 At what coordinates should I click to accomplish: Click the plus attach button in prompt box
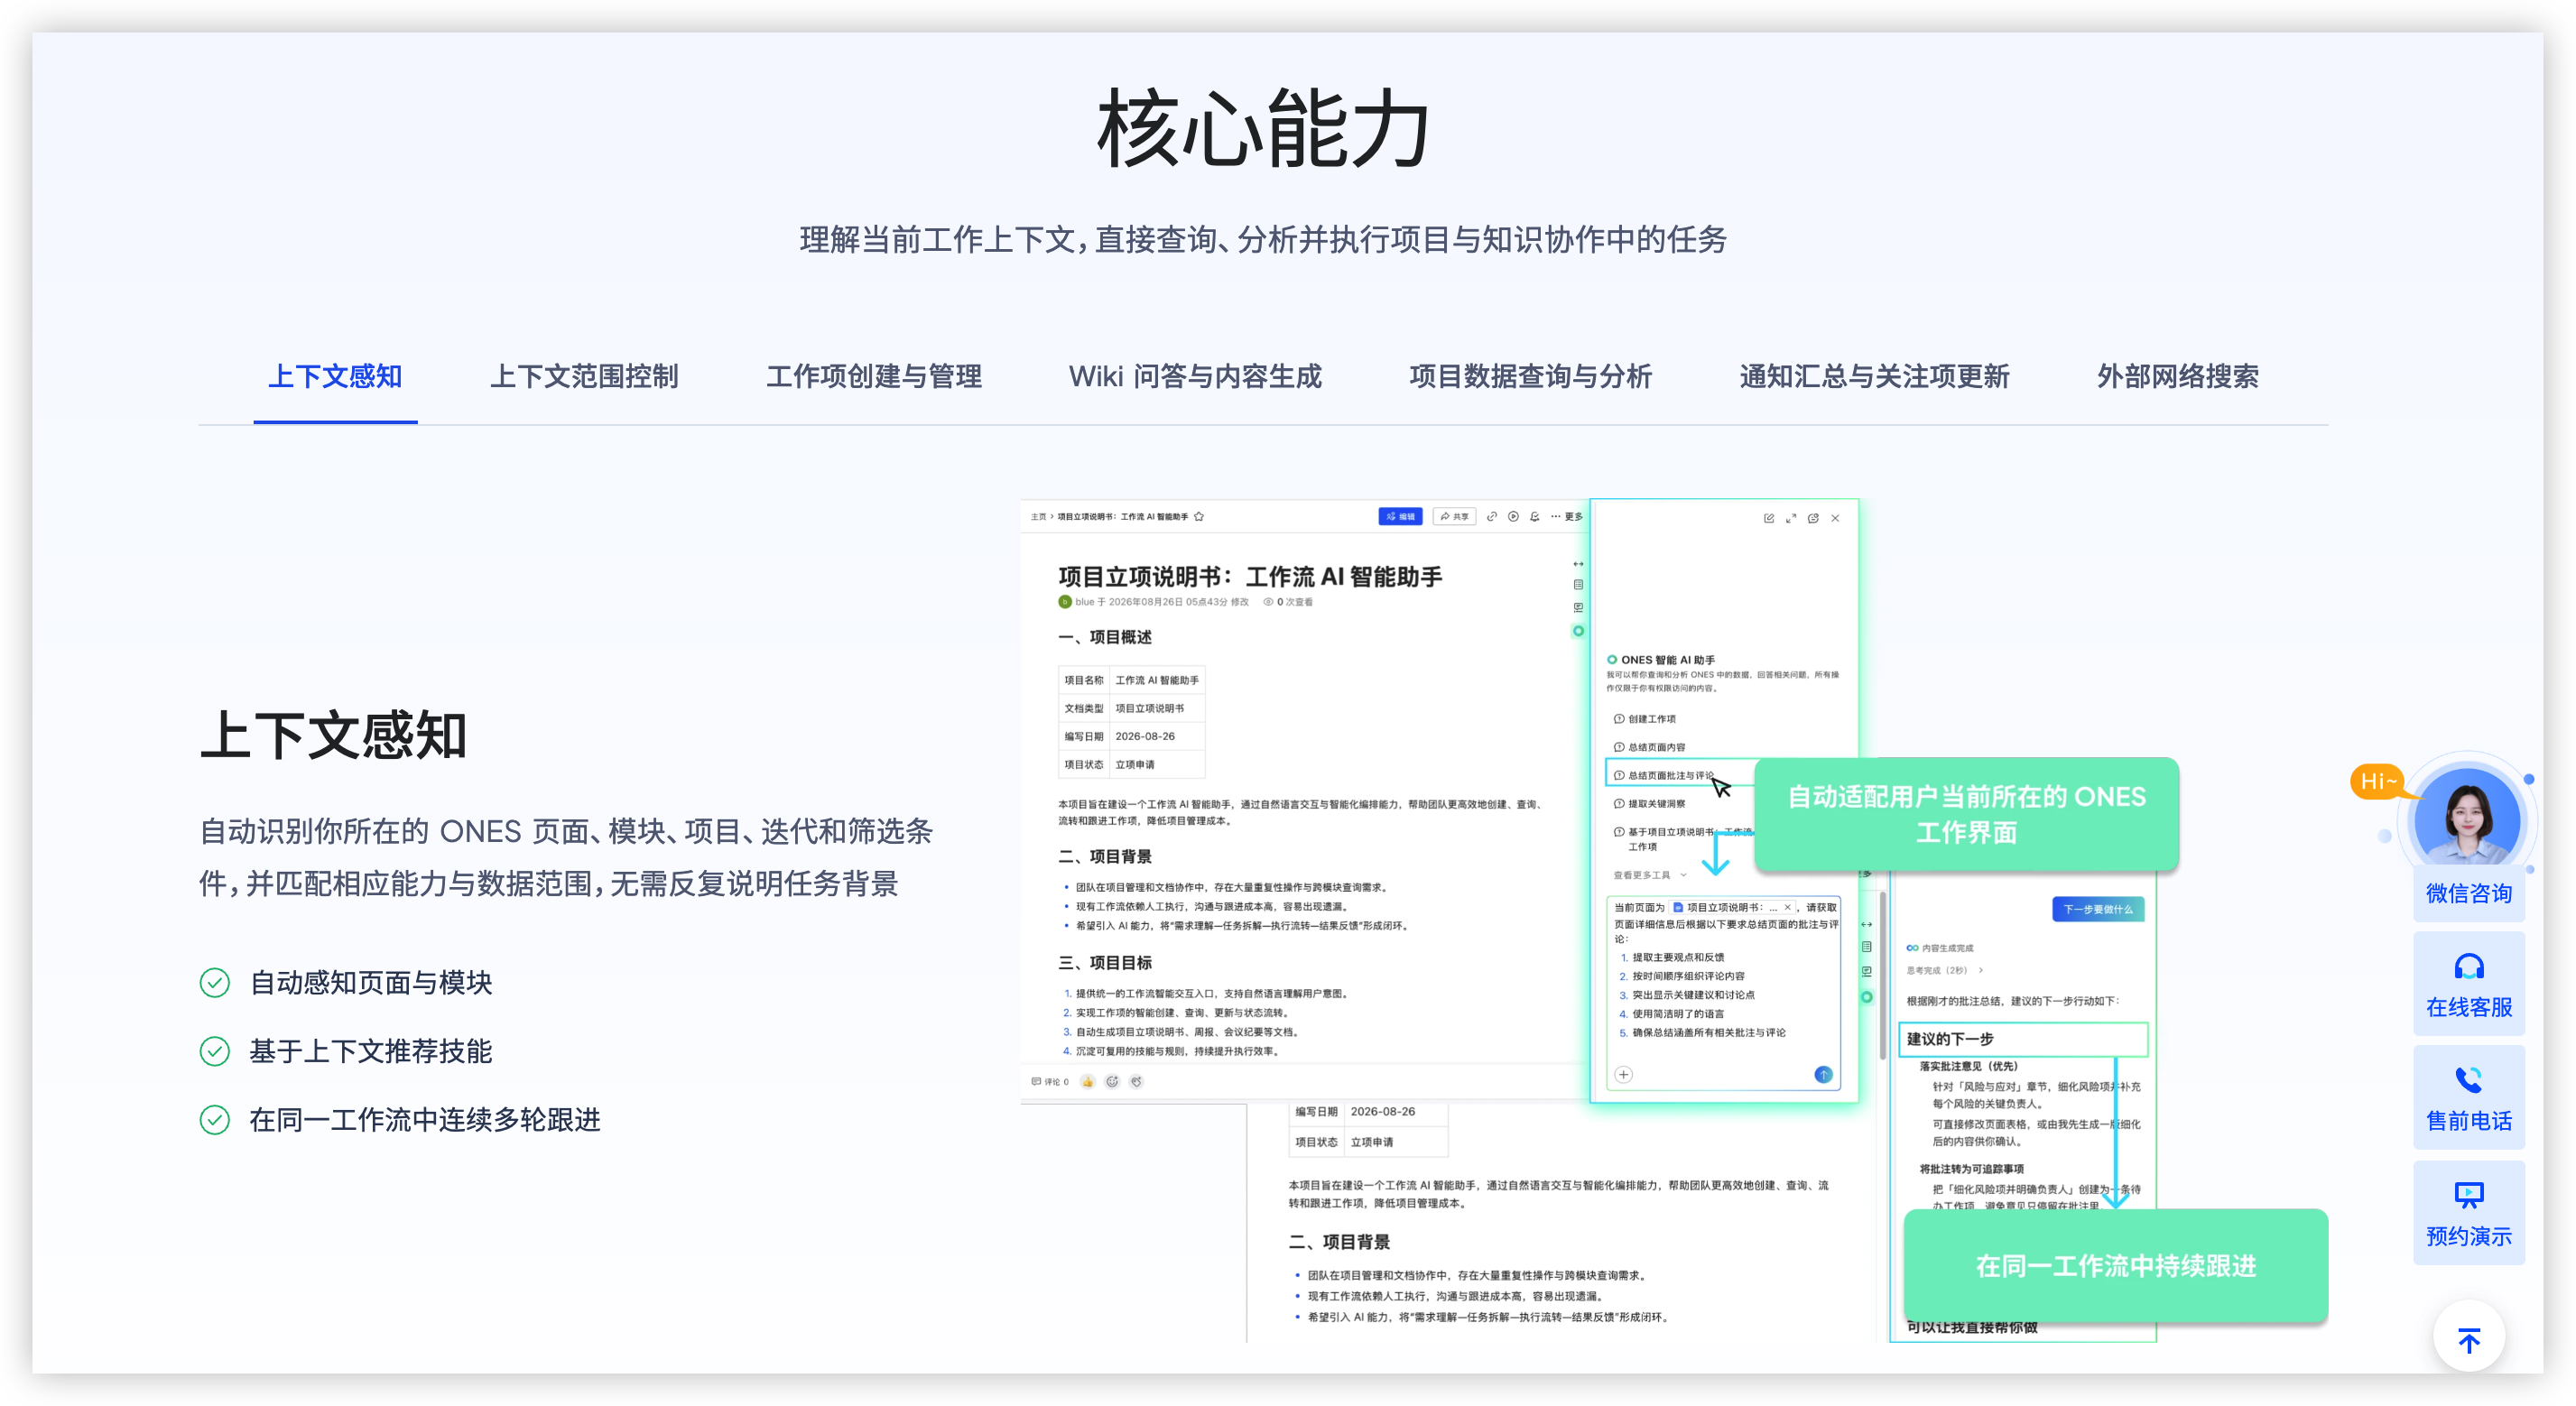click(1624, 1075)
